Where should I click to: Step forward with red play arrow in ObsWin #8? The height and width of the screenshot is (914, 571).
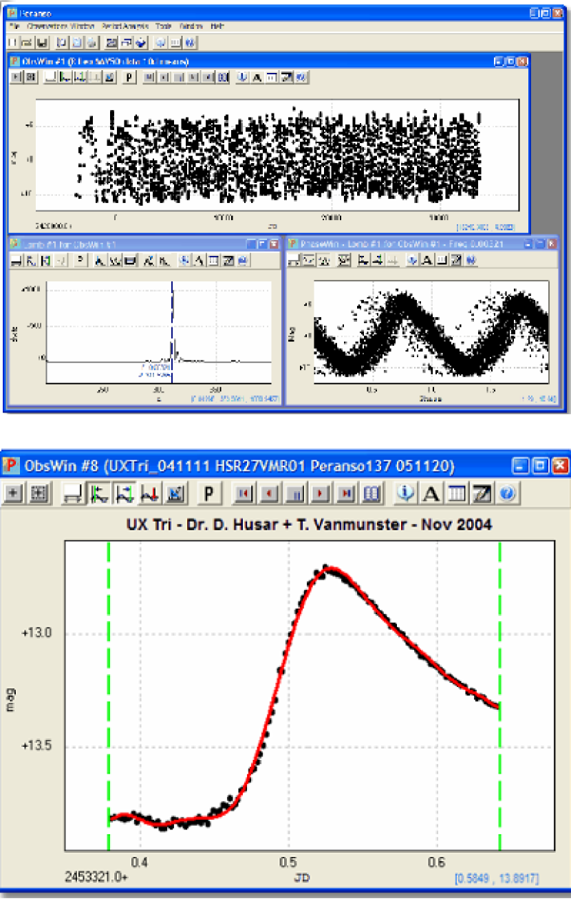[x=321, y=493]
